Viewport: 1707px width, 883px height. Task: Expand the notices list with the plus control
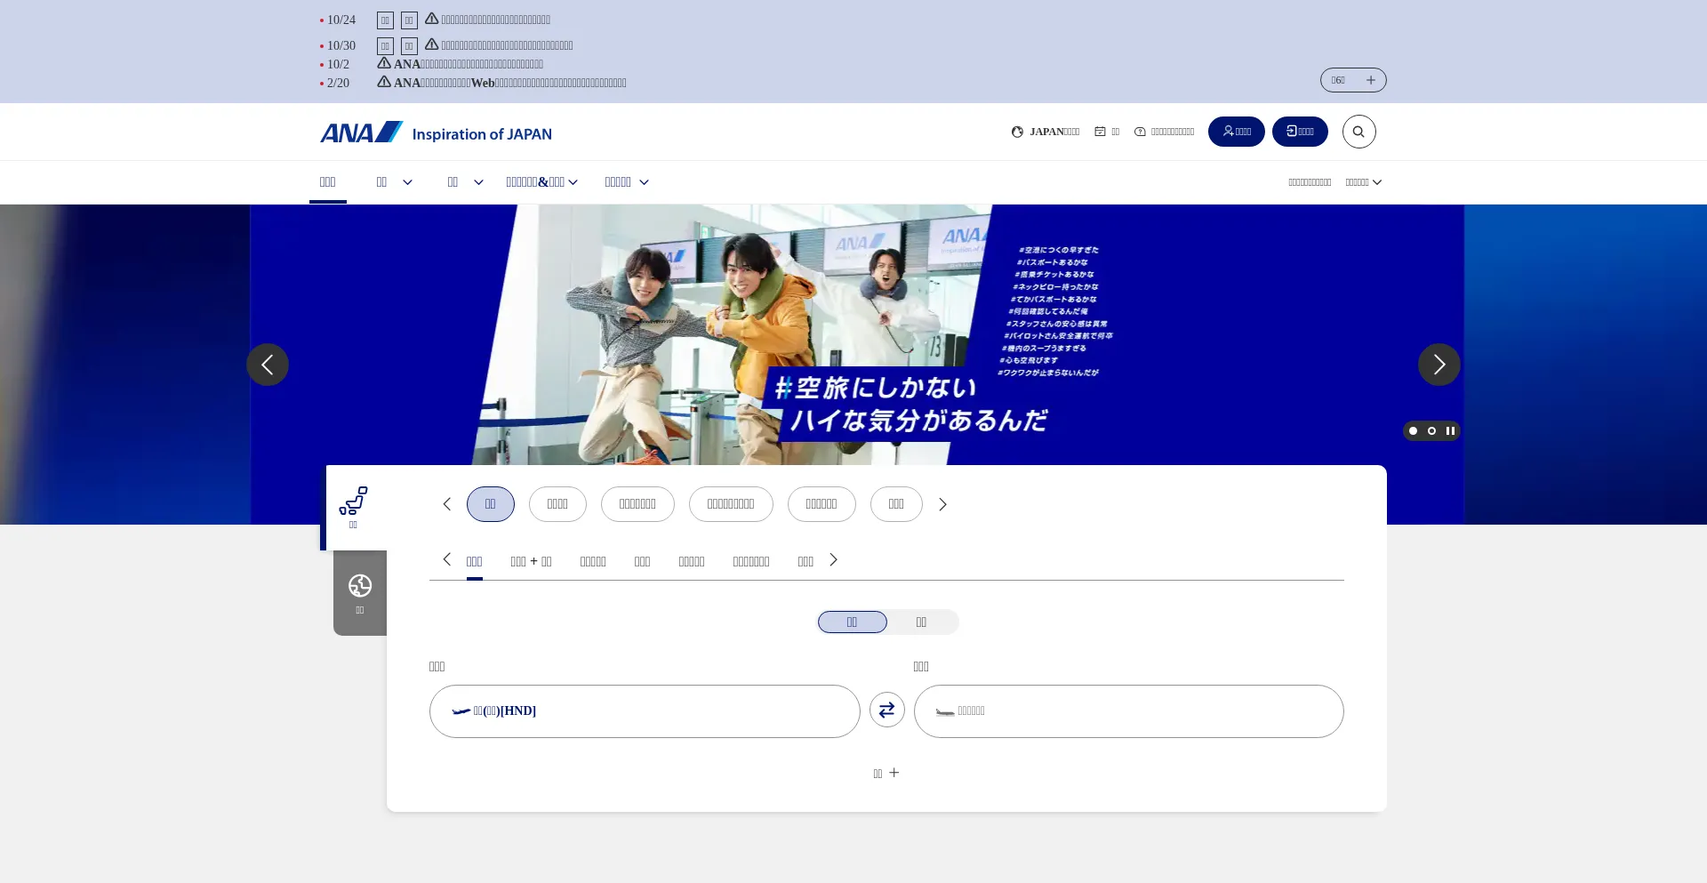(1371, 80)
